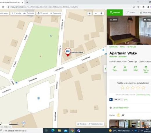Click the browser address bar URL
Viewport: 151px width, 133px height.
[x=44, y=7]
